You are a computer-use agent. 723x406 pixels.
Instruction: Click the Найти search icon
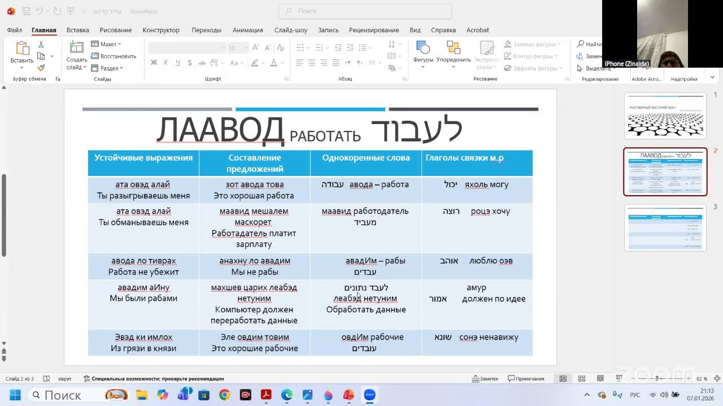[581, 44]
